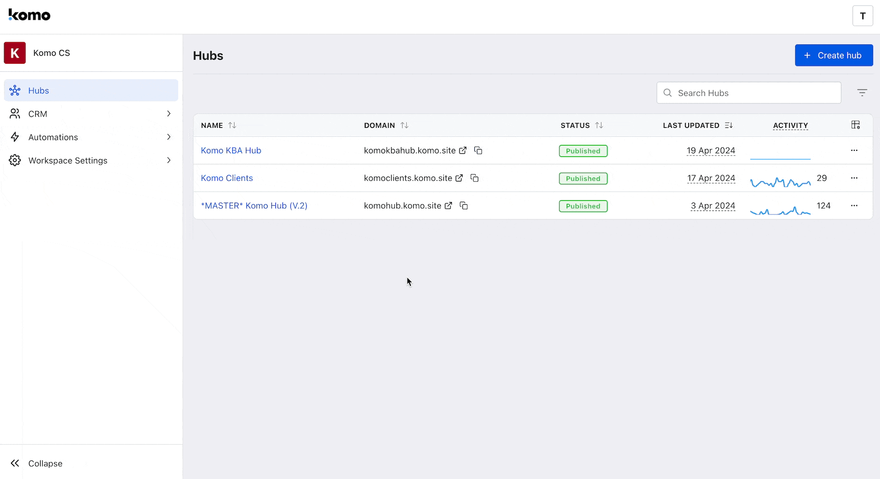Focus the Search Hubs input field
Image resolution: width=880 pixels, height=479 pixels.
755,93
